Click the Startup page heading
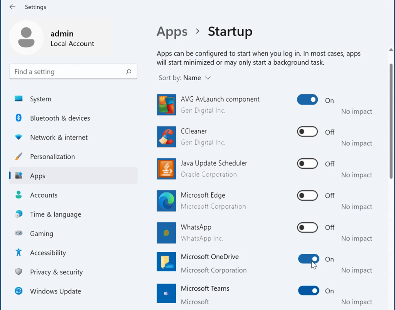The image size is (395, 310). click(230, 32)
